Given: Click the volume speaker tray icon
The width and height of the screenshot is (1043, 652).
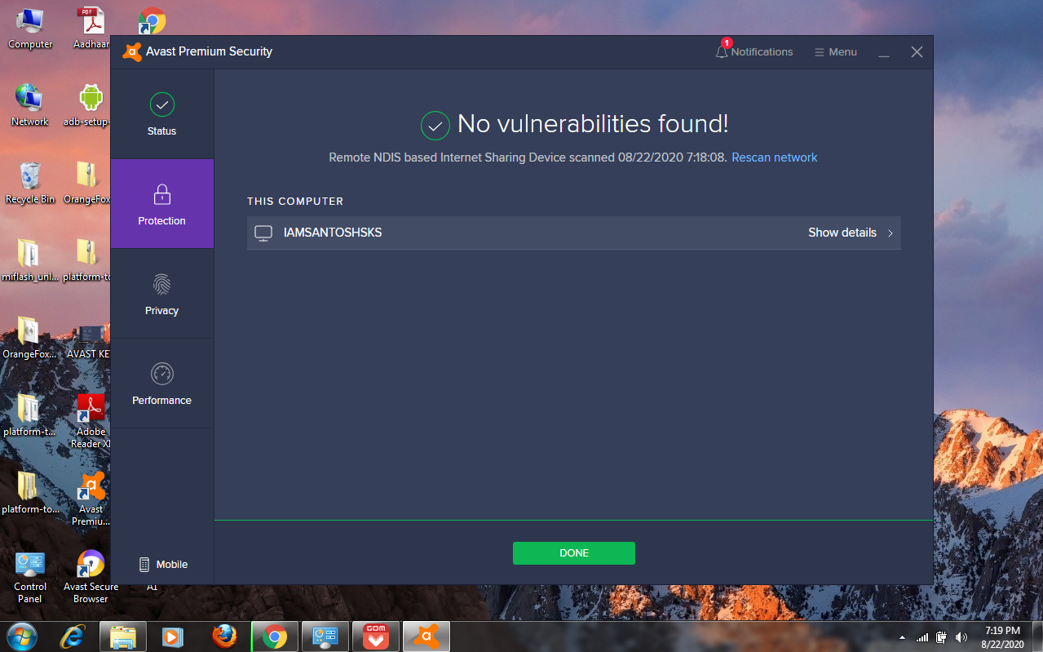Looking at the screenshot, I should point(961,637).
